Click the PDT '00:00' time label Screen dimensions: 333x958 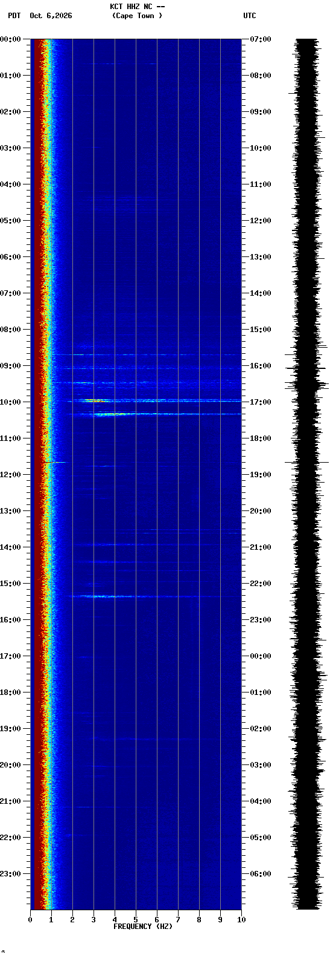11,39
